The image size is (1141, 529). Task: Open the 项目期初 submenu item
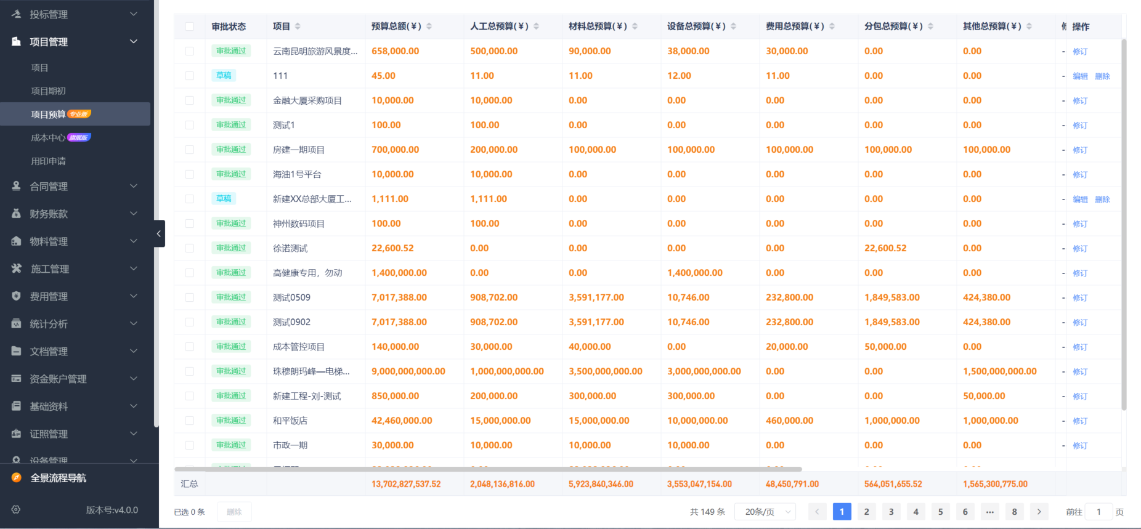click(x=49, y=91)
